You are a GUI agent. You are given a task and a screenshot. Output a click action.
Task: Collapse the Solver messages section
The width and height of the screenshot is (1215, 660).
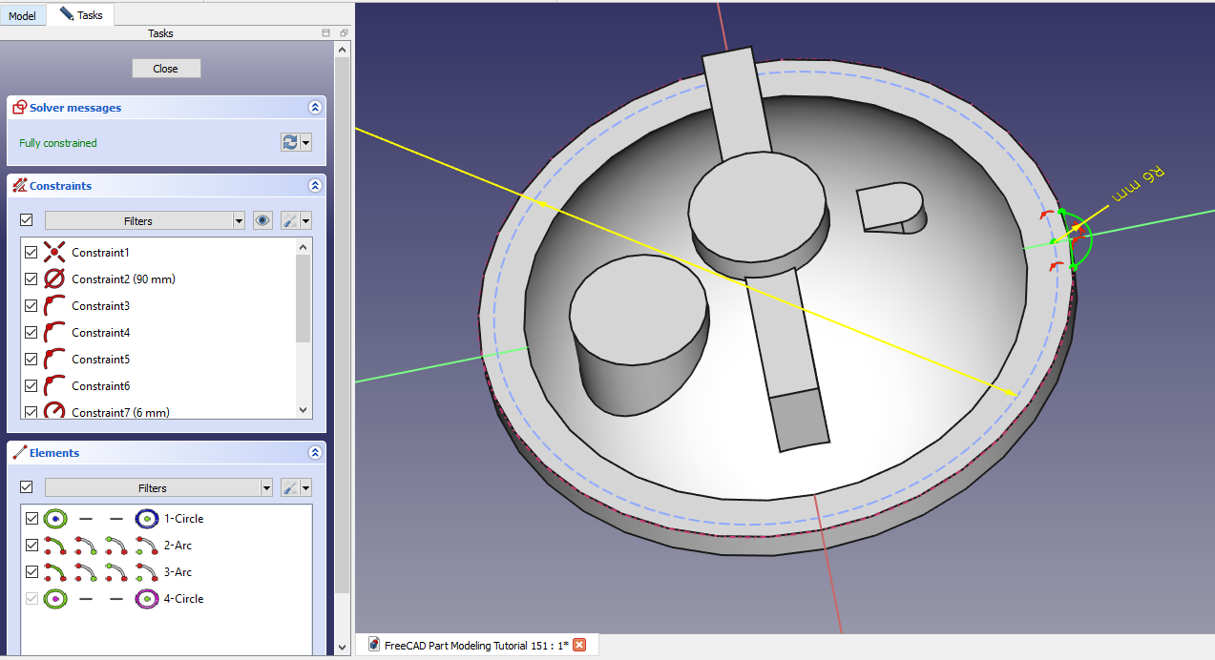click(x=315, y=108)
